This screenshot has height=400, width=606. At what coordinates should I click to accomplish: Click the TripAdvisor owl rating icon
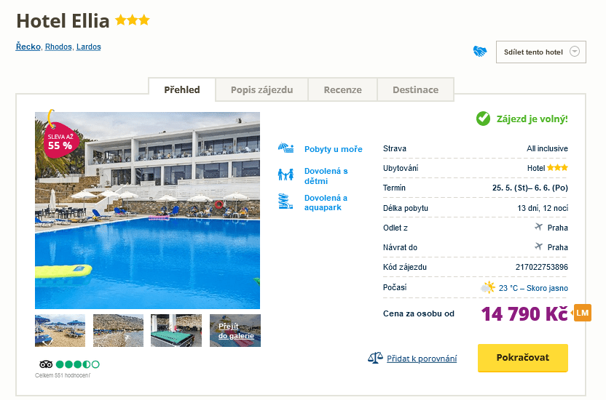click(x=45, y=364)
